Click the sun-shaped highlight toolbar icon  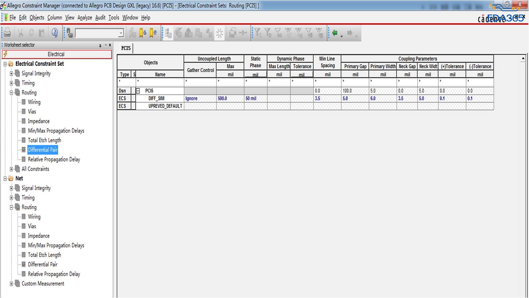pyautogui.click(x=219, y=33)
